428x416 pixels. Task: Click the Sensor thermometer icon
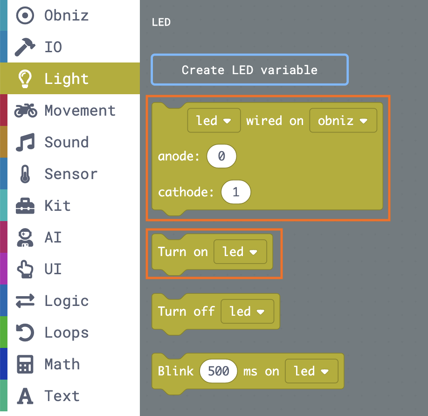click(x=25, y=174)
